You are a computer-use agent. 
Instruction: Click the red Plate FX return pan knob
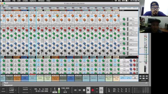134,60
